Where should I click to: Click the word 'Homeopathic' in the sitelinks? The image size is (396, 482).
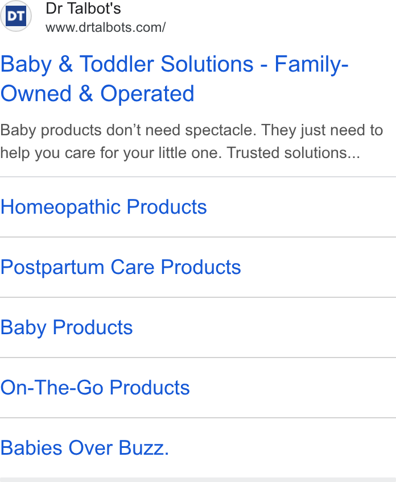click(60, 207)
